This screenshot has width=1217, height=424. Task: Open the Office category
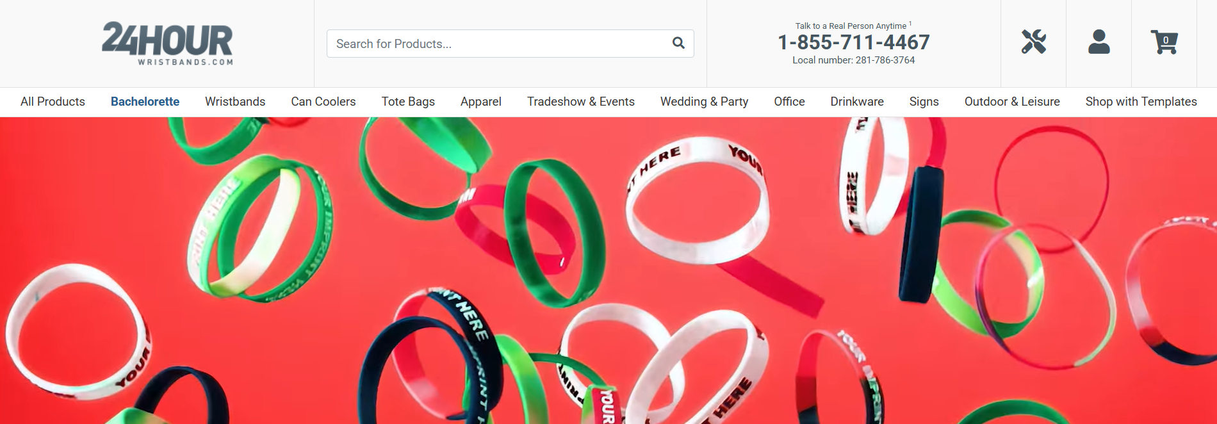coord(789,102)
